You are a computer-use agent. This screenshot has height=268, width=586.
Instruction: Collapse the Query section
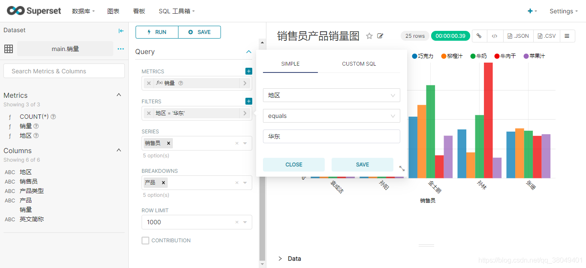(248, 51)
